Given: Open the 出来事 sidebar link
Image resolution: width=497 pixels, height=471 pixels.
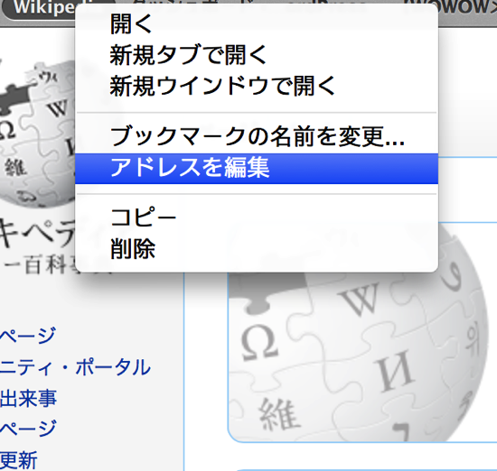Looking at the screenshot, I should tap(28, 398).
